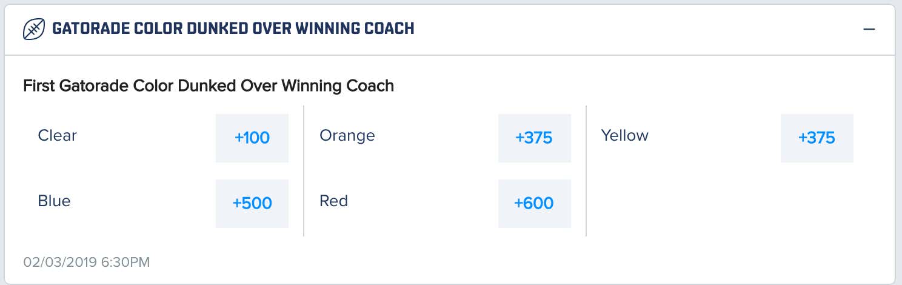This screenshot has width=902, height=285.
Task: Click the Clear option label
Action: click(57, 135)
